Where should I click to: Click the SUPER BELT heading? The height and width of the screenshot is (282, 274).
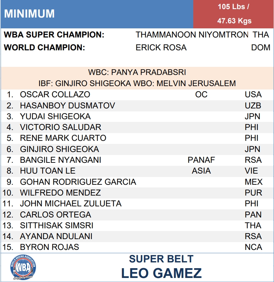point(161,259)
